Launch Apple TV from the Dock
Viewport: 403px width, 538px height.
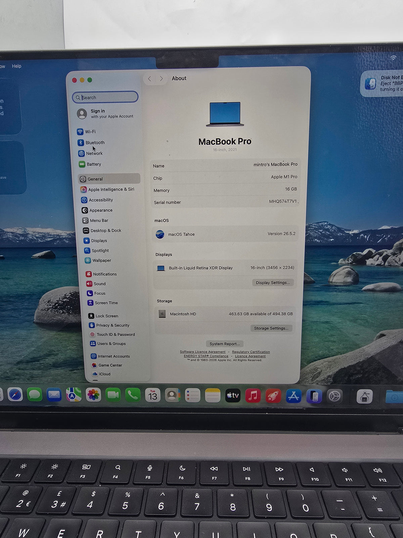pyautogui.click(x=233, y=395)
